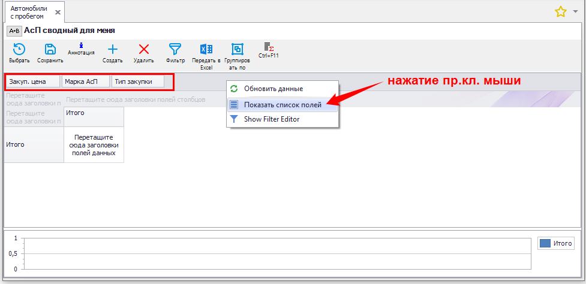
Task: Click the data fields drop area
Action: point(94,145)
